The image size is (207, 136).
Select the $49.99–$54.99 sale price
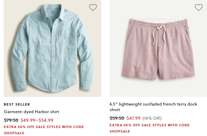37,120
